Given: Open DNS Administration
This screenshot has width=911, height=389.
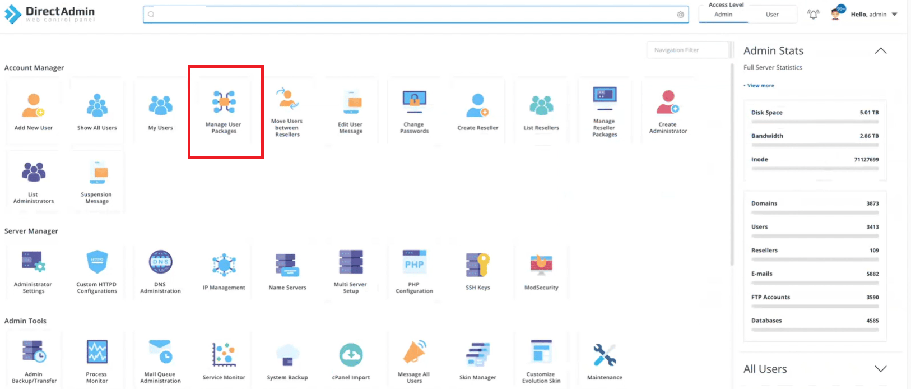Looking at the screenshot, I should tap(160, 271).
